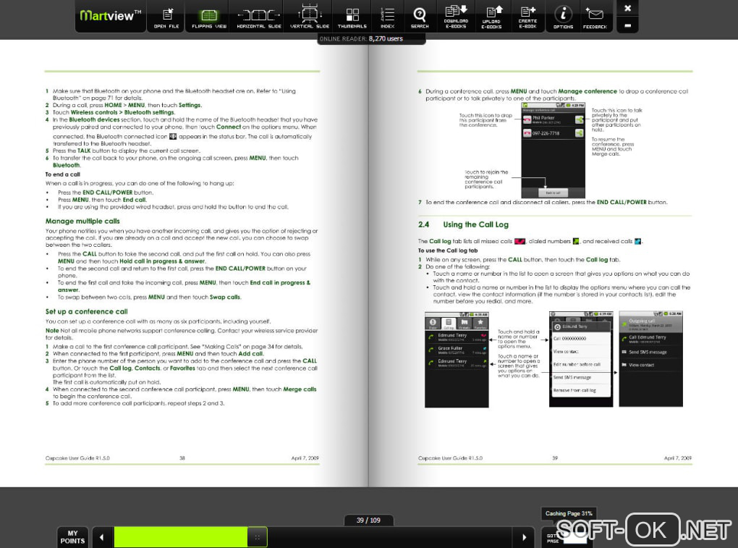Click the 'To use the Call log tab' subheading
Screen dimensions: 738x548
pos(448,250)
